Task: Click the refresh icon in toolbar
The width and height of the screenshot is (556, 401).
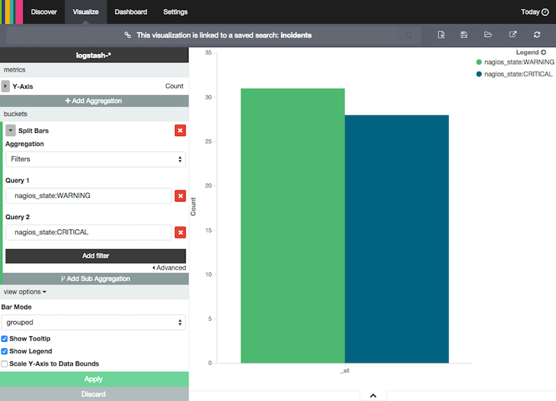Action: click(x=537, y=35)
